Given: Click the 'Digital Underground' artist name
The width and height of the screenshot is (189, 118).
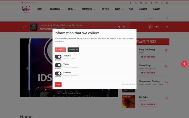Looking at the screenshot, I should pyautogui.click(x=148, y=69).
